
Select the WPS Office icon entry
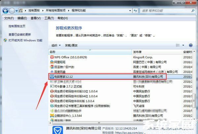point(52,57)
